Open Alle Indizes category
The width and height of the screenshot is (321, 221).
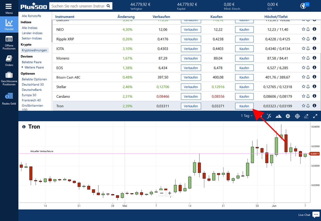pos(30,28)
